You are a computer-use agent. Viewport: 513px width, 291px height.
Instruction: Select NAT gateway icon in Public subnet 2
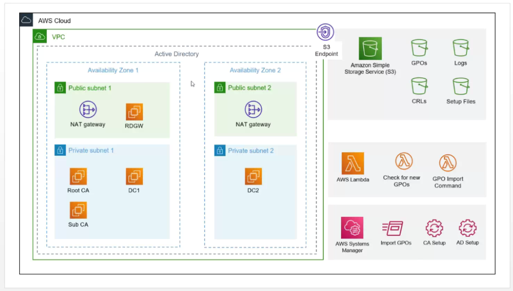tap(253, 109)
